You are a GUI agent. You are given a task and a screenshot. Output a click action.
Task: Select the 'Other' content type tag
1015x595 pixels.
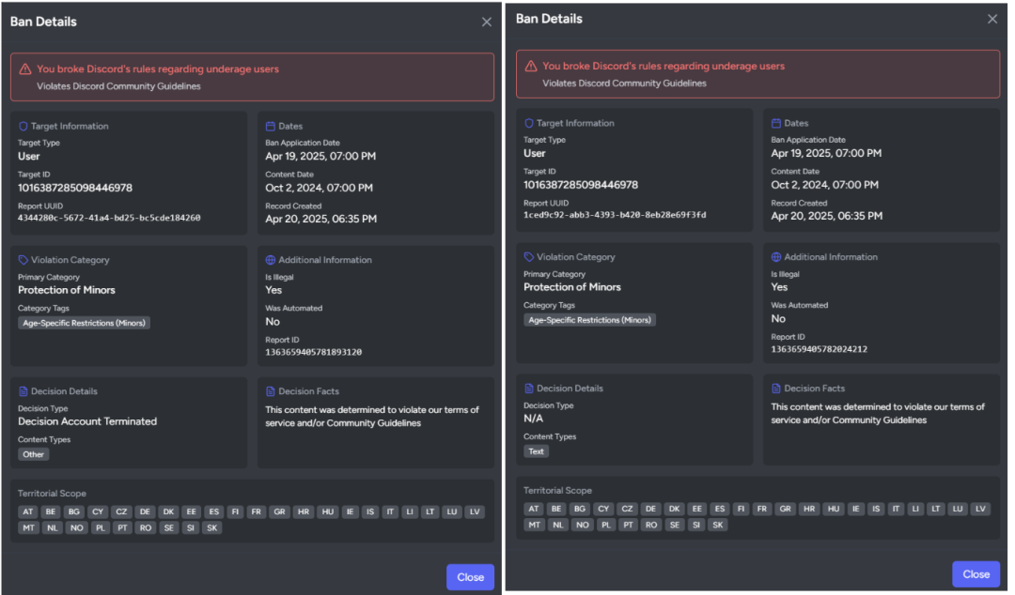tap(34, 454)
